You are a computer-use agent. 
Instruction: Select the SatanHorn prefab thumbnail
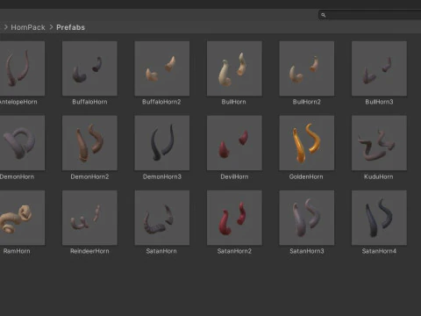(x=162, y=218)
